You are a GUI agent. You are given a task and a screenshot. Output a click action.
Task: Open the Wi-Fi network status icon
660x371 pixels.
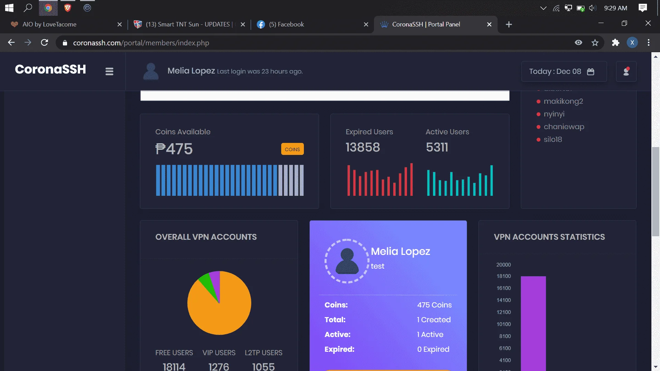(556, 8)
